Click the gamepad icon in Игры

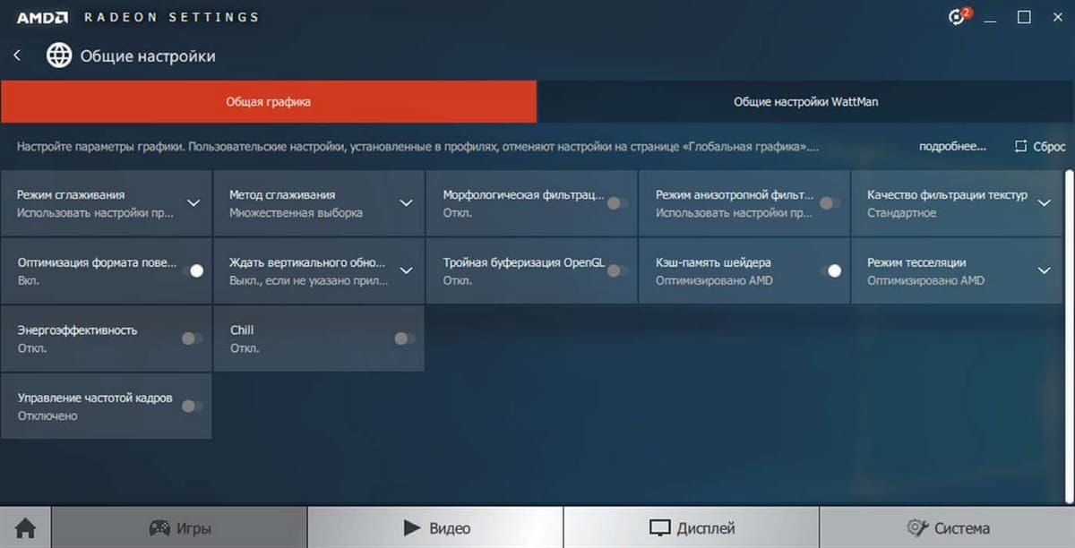pyautogui.click(x=159, y=527)
